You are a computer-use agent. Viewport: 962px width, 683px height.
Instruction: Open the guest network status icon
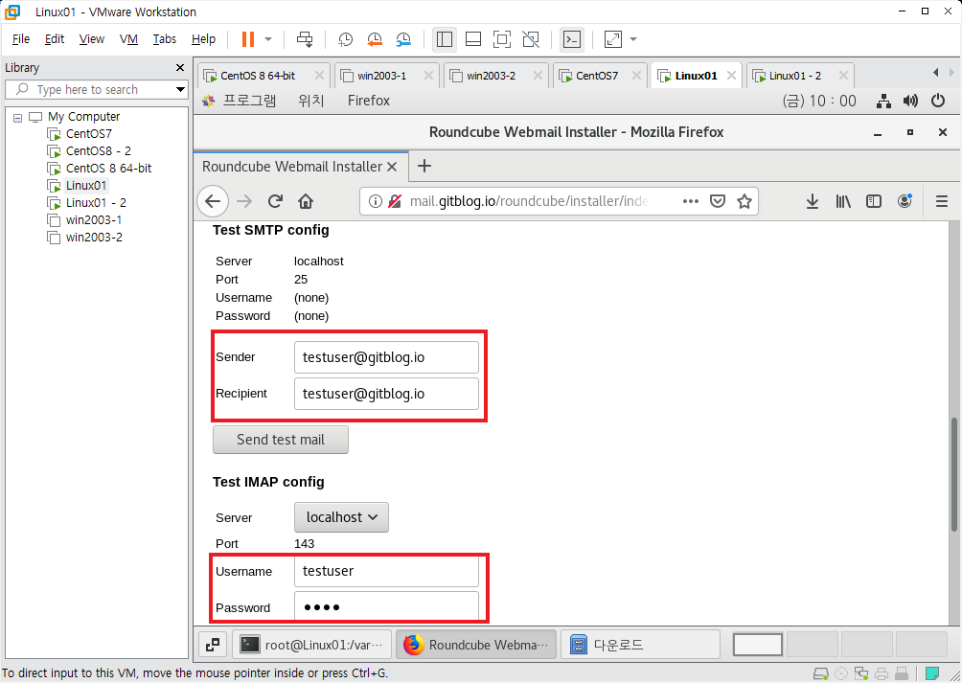pos(883,102)
